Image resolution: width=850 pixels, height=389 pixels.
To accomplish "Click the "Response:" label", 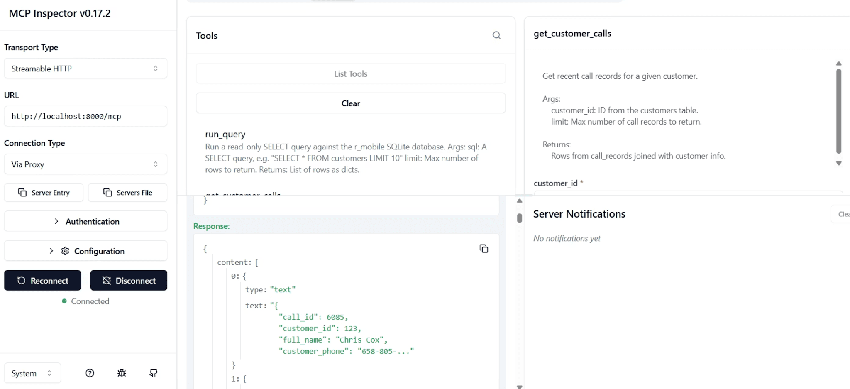I will (x=212, y=226).
